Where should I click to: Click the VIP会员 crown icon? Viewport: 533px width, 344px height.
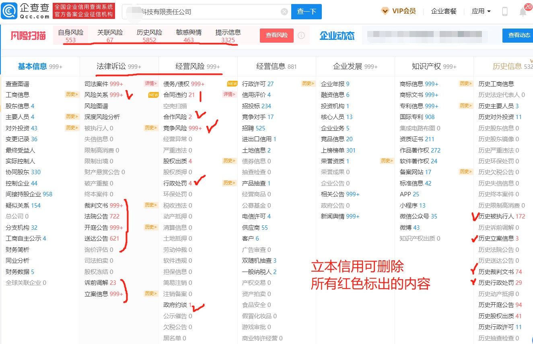coord(385,11)
